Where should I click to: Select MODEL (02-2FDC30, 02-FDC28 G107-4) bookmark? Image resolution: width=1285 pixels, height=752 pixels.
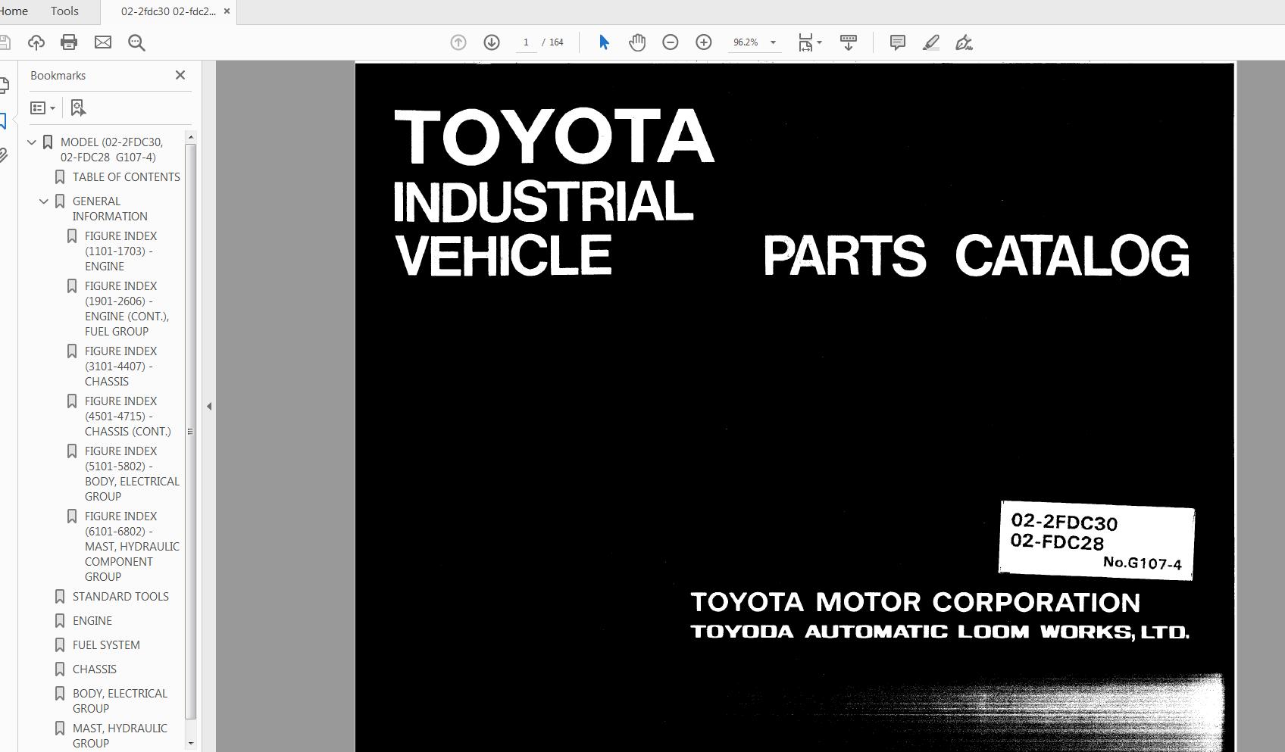pos(111,149)
